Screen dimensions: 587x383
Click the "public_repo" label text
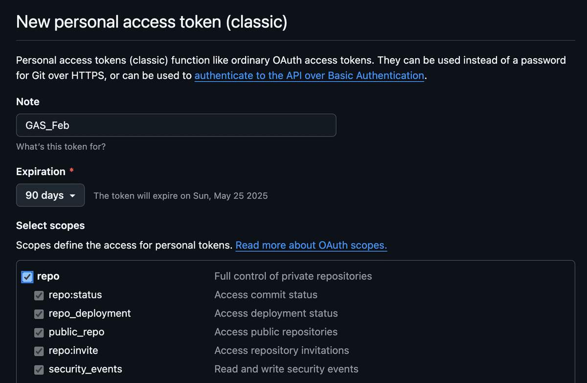[76, 332]
